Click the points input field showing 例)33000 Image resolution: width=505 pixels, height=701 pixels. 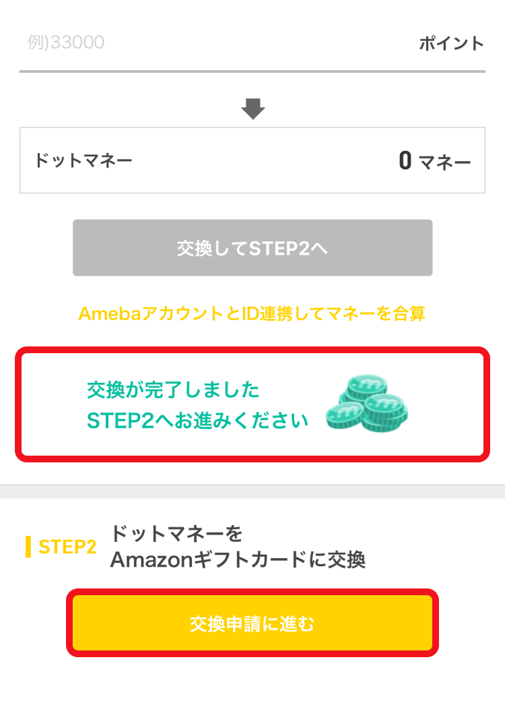pos(214,42)
